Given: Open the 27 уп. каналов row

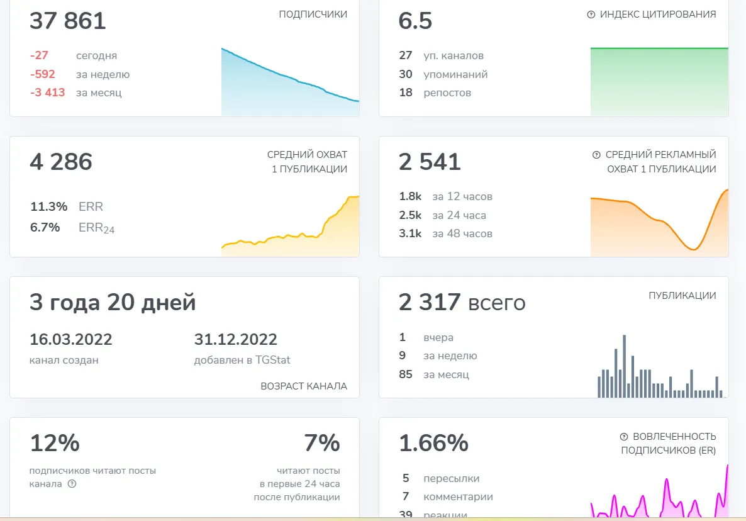Looking at the screenshot, I should pos(441,55).
